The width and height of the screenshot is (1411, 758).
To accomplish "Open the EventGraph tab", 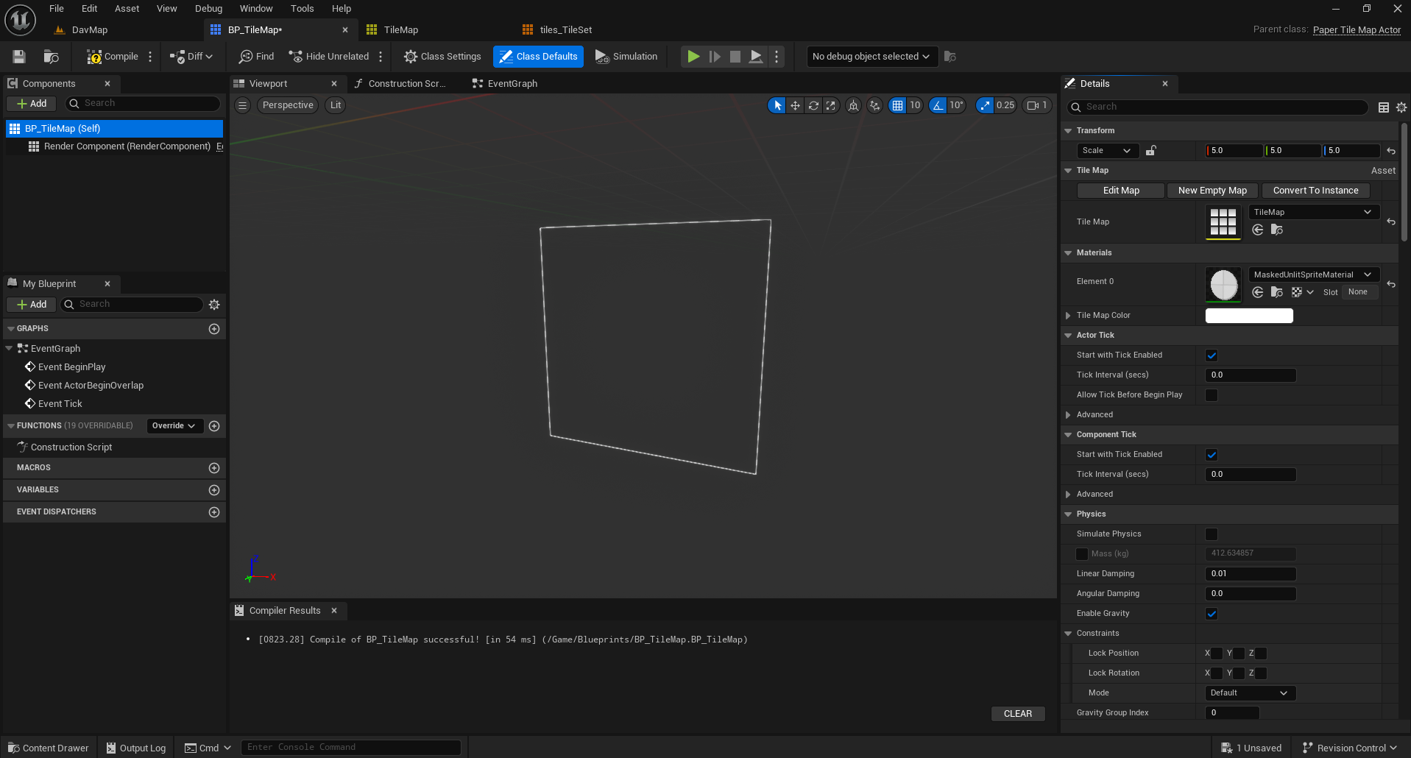I will tap(512, 84).
